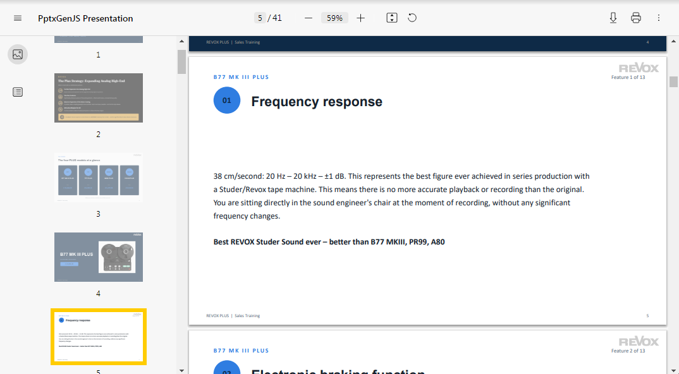Click the 'Frequency response' heading

(317, 102)
